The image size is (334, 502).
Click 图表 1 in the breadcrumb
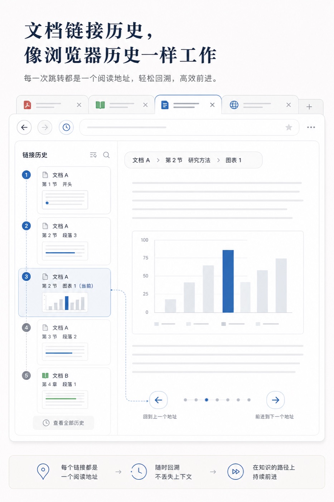coord(233,160)
